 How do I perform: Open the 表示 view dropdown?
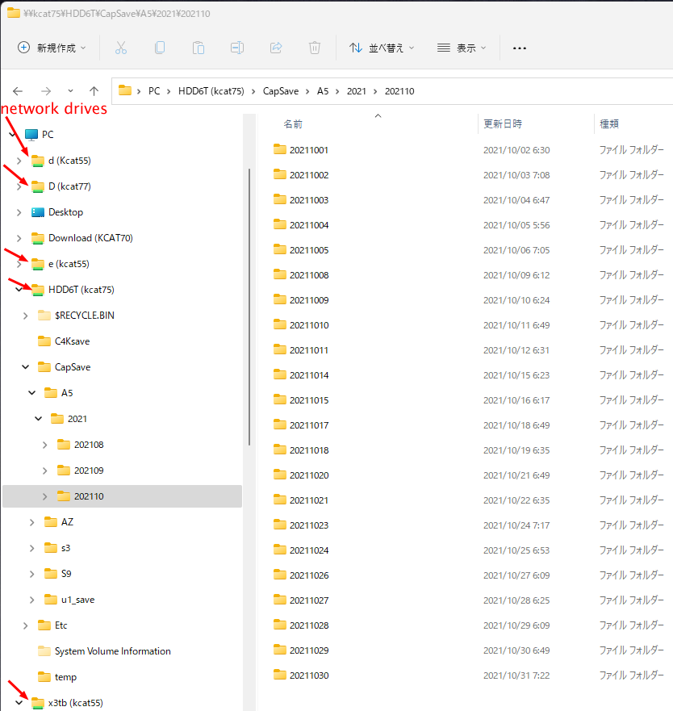click(462, 48)
